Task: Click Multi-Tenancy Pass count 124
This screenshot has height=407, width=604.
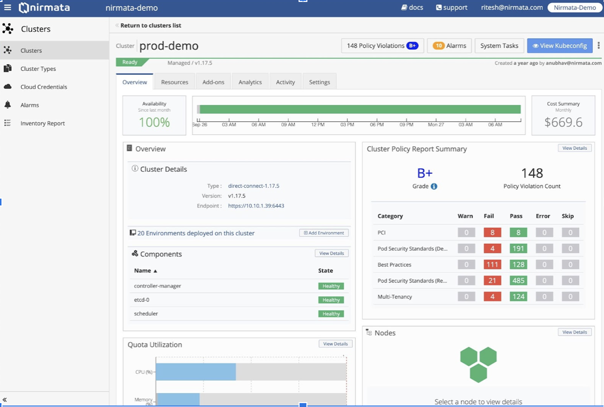Action: point(518,297)
